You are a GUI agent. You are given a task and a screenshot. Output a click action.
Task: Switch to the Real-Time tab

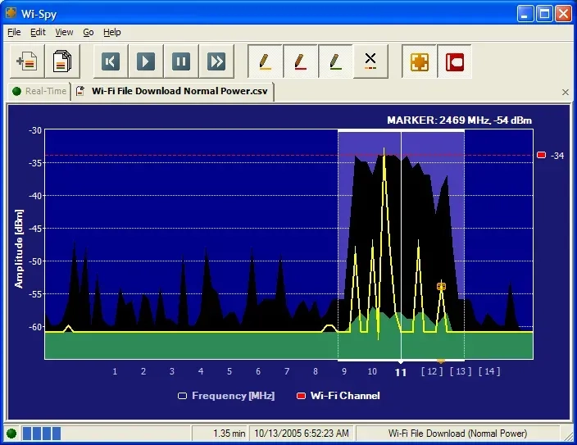point(39,91)
